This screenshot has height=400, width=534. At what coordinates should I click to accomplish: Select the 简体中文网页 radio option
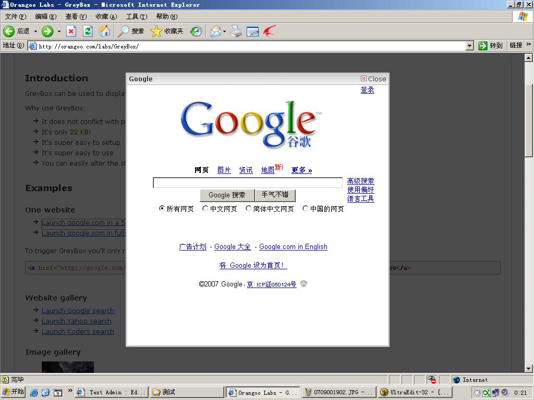point(249,208)
